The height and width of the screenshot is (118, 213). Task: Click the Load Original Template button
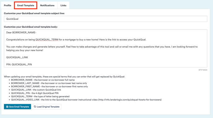point(46,107)
